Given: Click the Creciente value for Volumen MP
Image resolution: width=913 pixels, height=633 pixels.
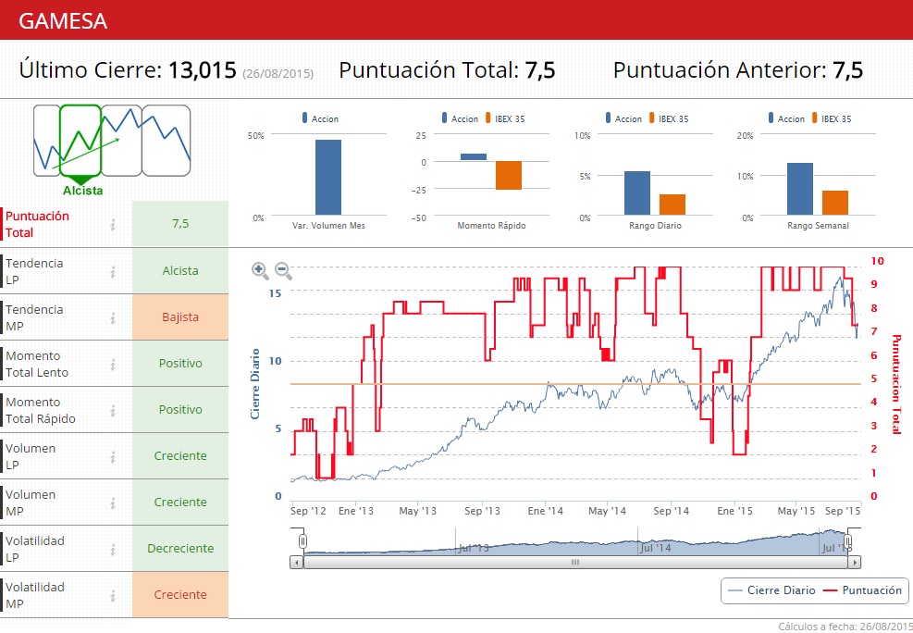Looking at the screenshot, I should click(x=180, y=503).
